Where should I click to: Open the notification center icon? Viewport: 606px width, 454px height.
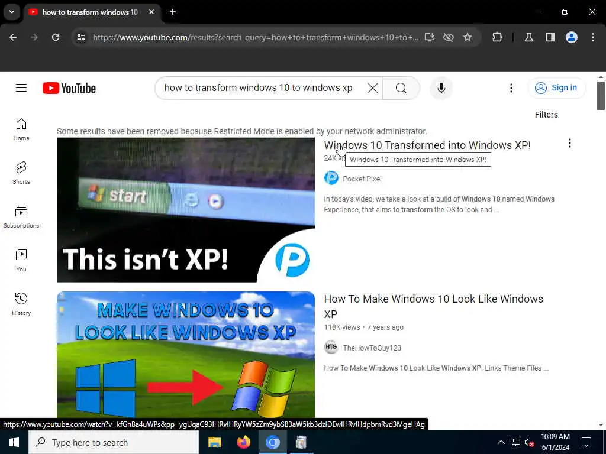[586, 442]
